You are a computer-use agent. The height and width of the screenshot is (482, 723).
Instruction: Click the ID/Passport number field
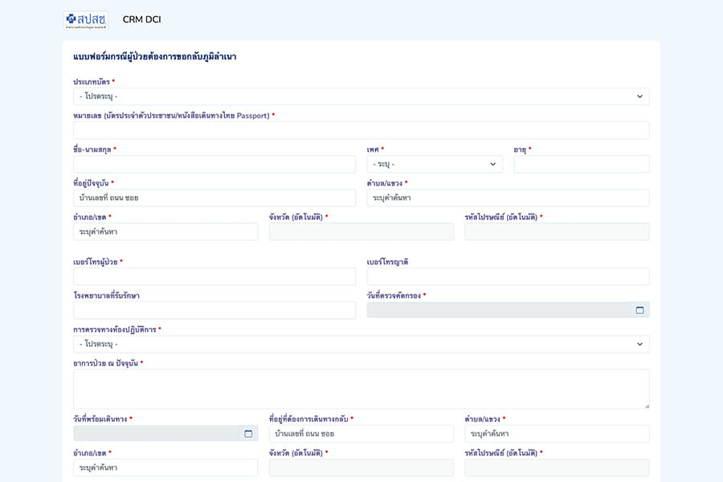(x=361, y=130)
